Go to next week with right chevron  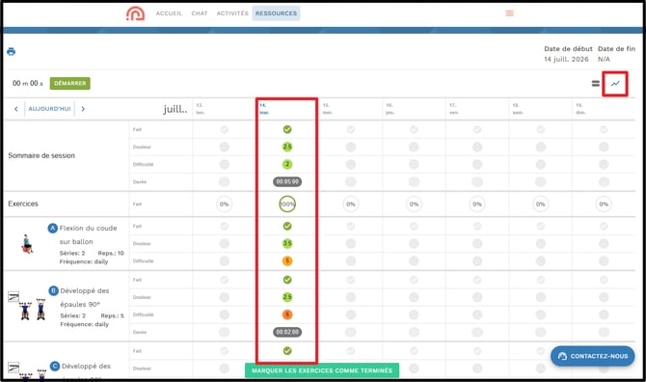point(83,109)
